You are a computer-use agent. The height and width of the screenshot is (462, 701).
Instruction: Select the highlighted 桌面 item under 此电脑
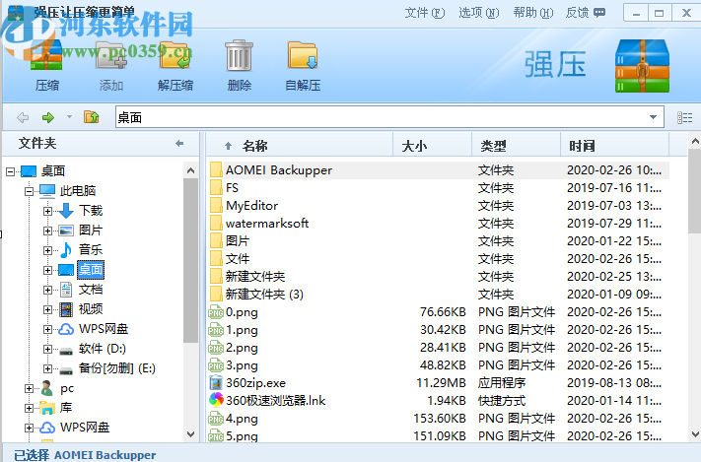[x=91, y=270]
